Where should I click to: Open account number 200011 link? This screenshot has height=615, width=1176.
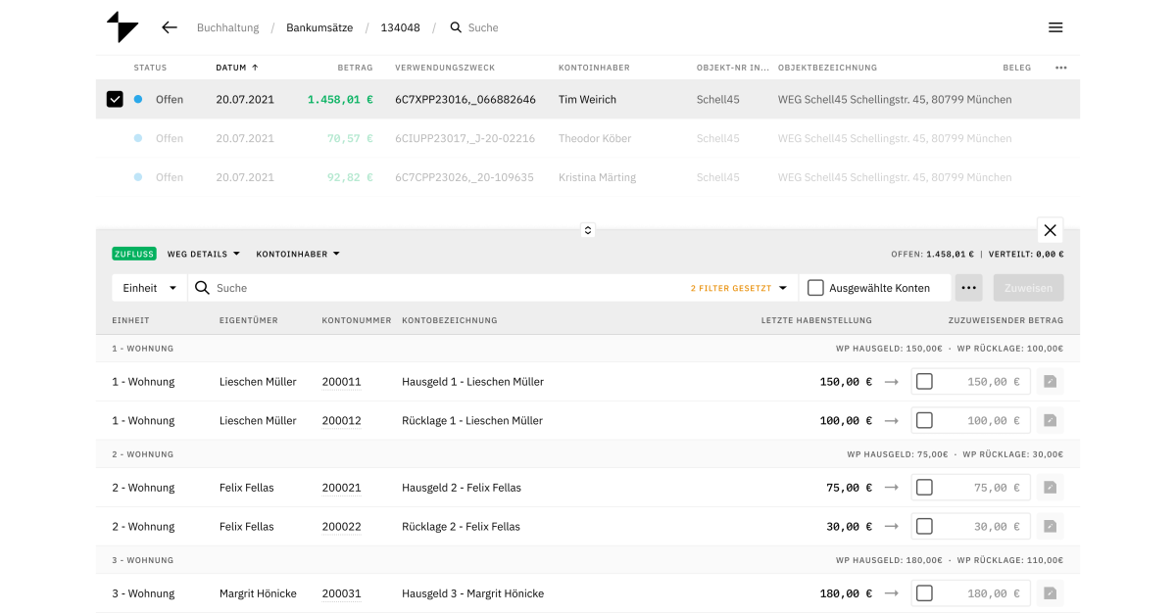(341, 382)
